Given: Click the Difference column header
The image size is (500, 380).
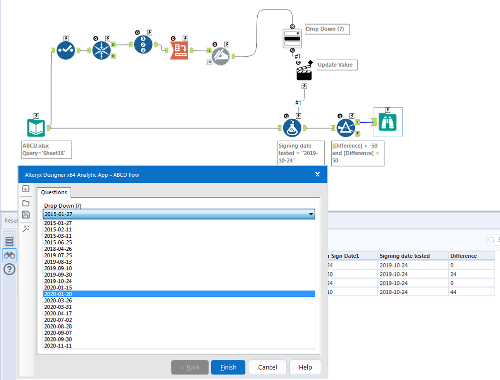Looking at the screenshot, I should (x=471, y=255).
